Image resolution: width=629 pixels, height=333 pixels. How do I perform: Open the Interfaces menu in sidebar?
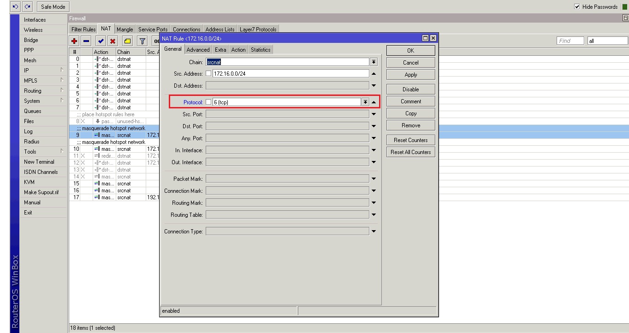point(44,20)
